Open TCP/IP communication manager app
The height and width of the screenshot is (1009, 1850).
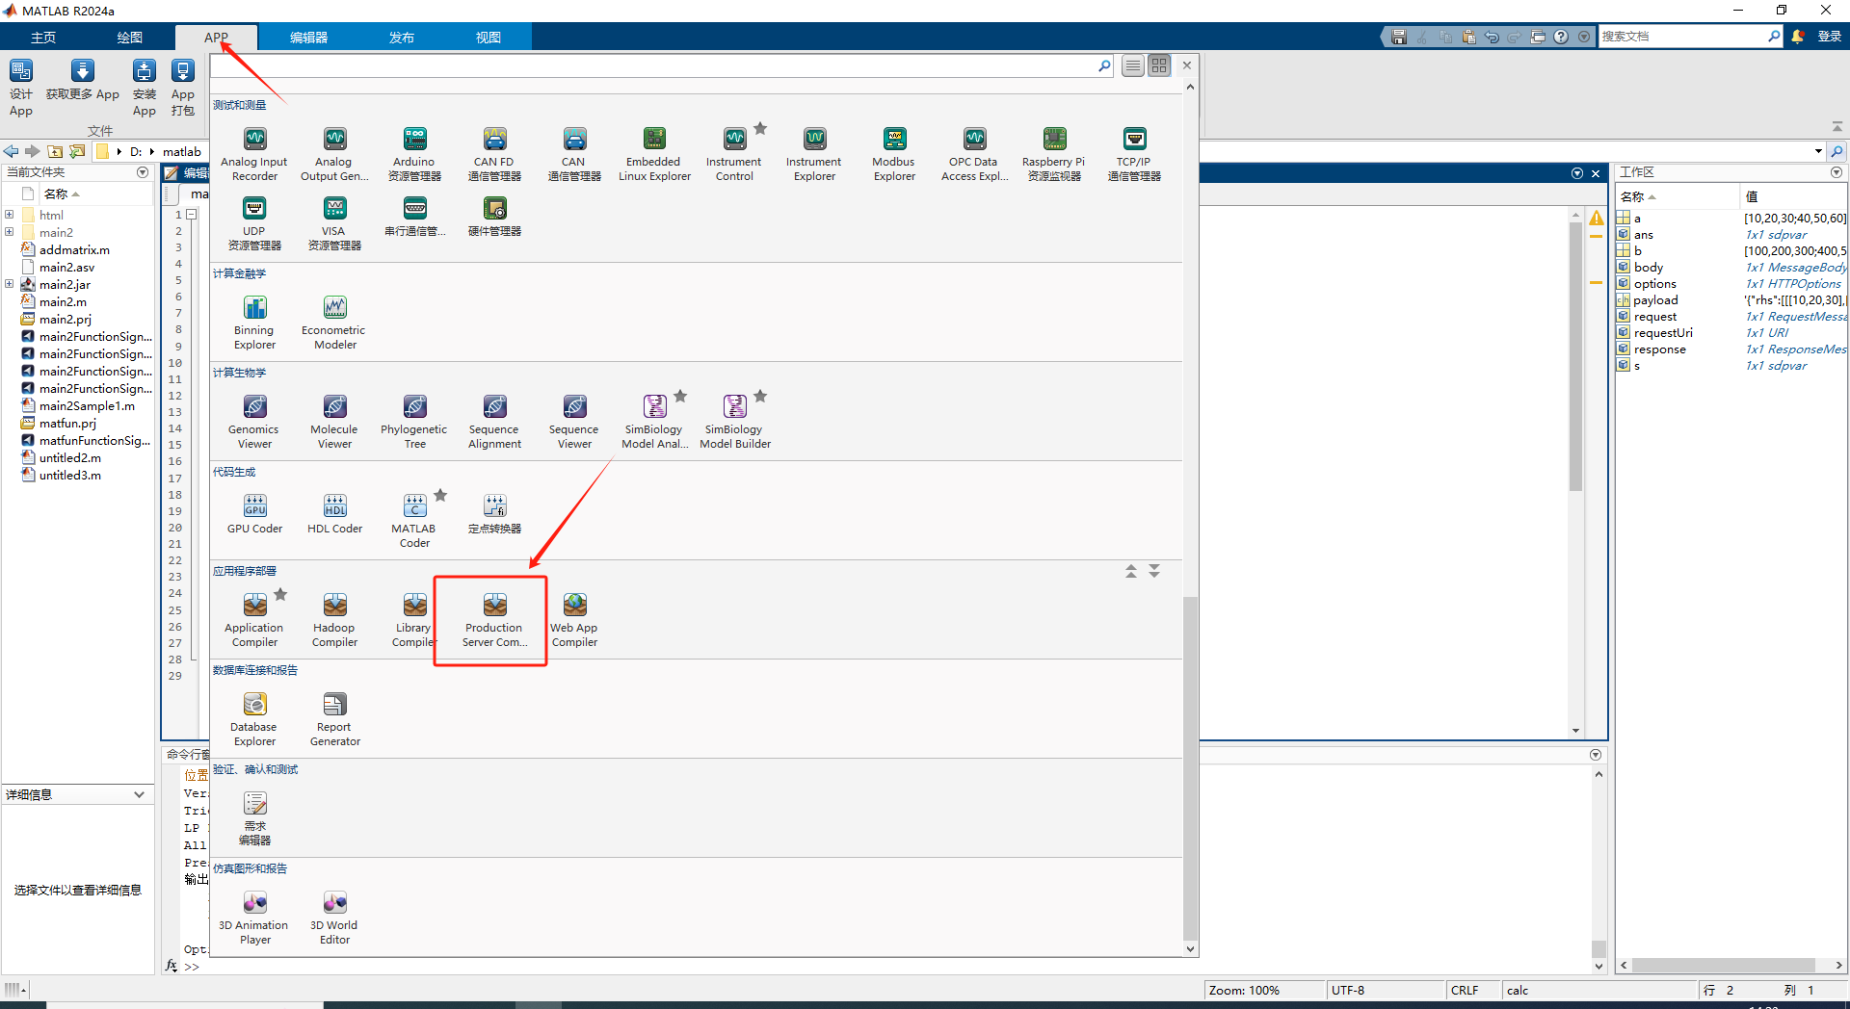[x=1134, y=154]
